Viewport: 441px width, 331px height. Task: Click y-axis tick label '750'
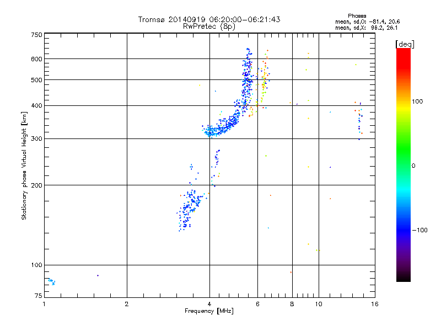coord(36,35)
